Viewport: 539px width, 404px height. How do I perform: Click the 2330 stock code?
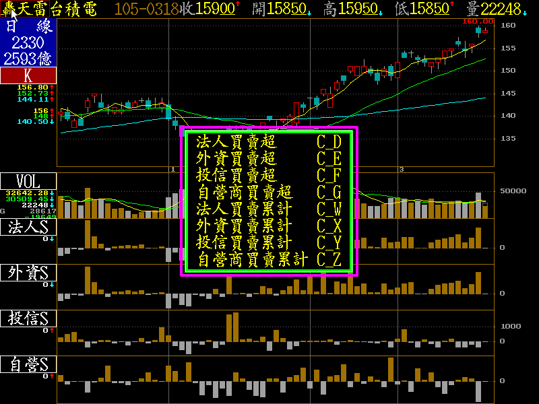pos(28,42)
